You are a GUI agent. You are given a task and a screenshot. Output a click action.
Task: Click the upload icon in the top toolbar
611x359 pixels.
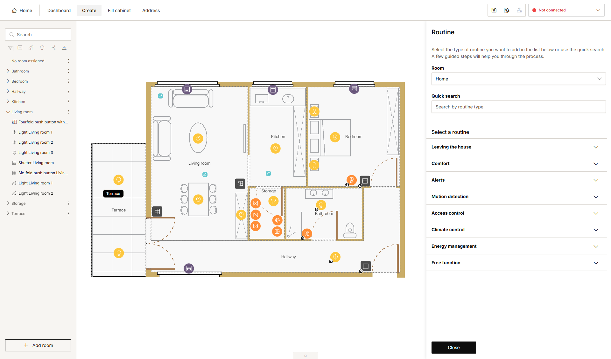519,10
